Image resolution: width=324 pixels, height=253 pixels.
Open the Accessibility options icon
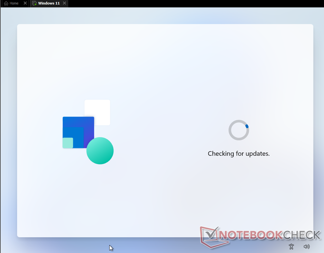pyautogui.click(x=291, y=246)
